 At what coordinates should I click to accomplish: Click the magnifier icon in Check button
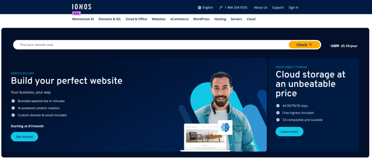pos(311,45)
